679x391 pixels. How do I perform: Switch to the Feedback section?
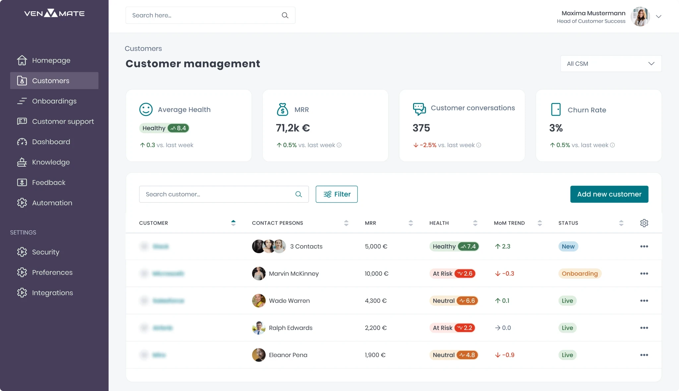pyautogui.click(x=48, y=182)
